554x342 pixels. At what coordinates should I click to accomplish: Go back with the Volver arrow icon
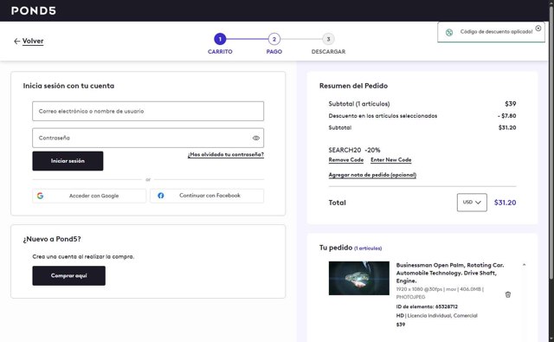point(16,42)
